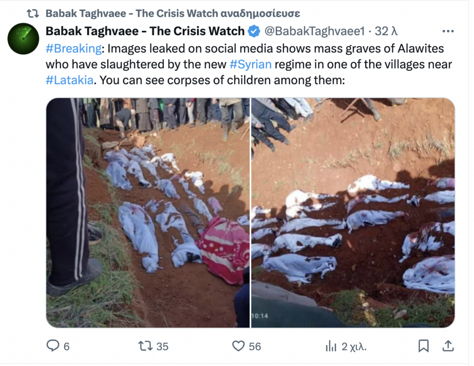Click the author's display name on the post
474x366 pixels.
pyautogui.click(x=145, y=31)
